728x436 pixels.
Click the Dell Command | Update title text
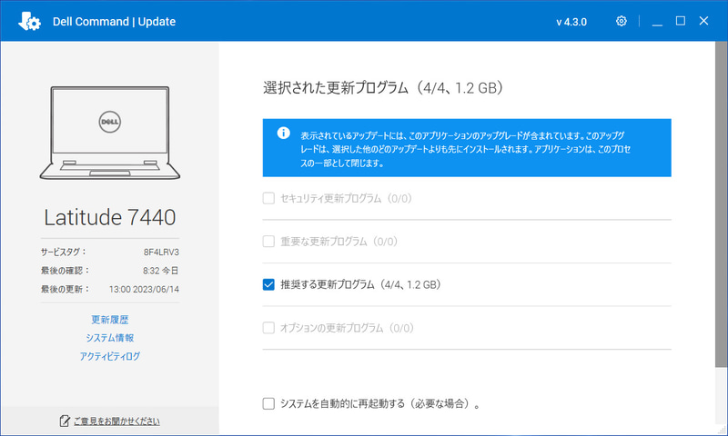115,21
